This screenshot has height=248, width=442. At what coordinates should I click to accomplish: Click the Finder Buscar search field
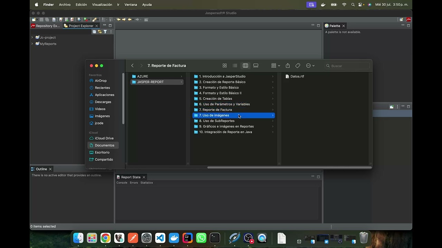tap(347, 66)
